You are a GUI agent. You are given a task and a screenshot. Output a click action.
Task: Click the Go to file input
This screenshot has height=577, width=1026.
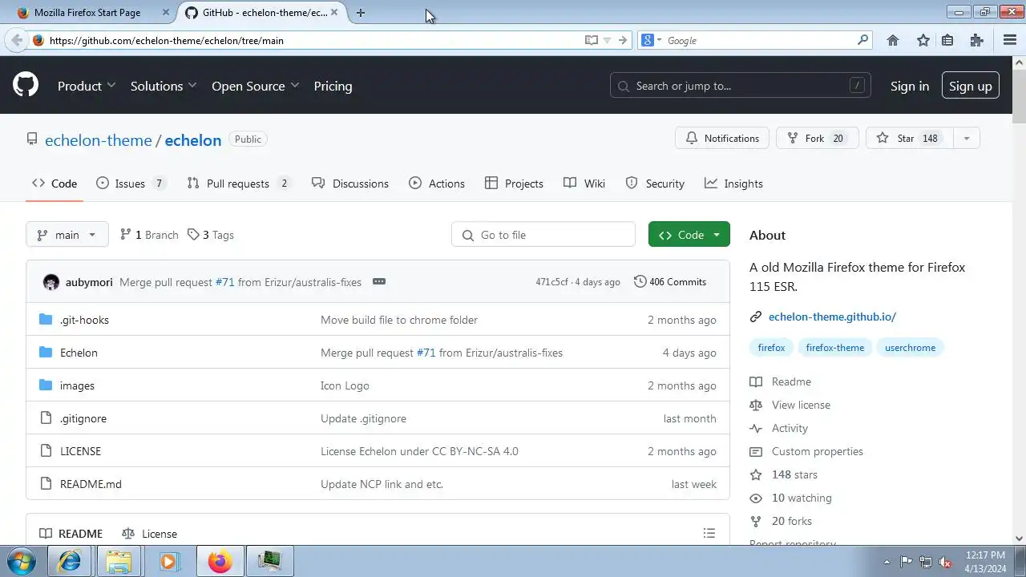(543, 235)
